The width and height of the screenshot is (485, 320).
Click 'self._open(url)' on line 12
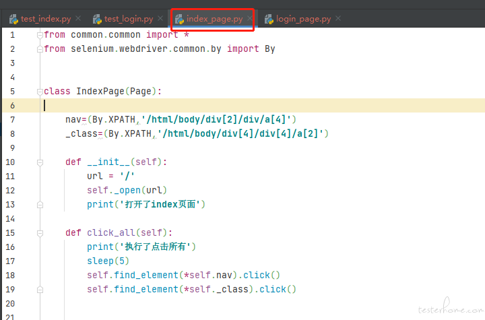(x=127, y=190)
